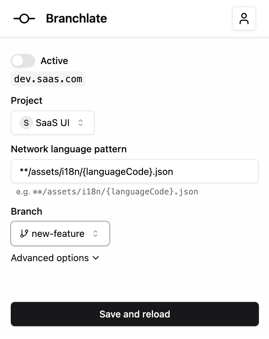Click the dev.saas.com domain label
The image size is (269, 339).
48,79
